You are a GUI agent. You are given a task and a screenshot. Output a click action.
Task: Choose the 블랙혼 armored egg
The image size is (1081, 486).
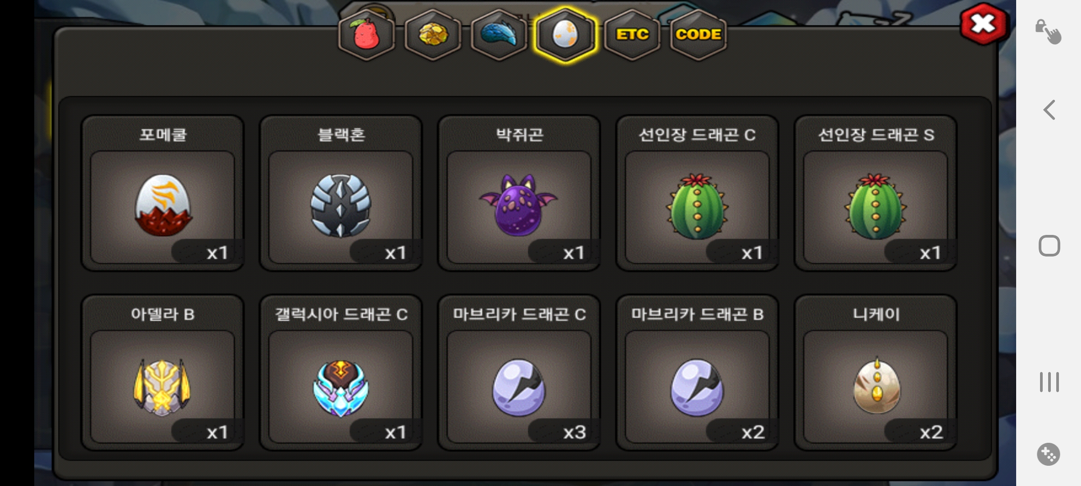point(341,193)
